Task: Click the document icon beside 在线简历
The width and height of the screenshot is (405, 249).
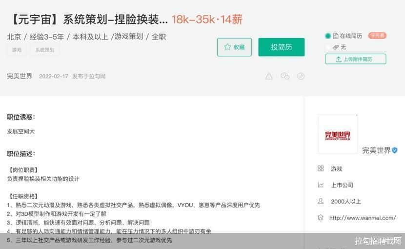Action: click(x=336, y=36)
